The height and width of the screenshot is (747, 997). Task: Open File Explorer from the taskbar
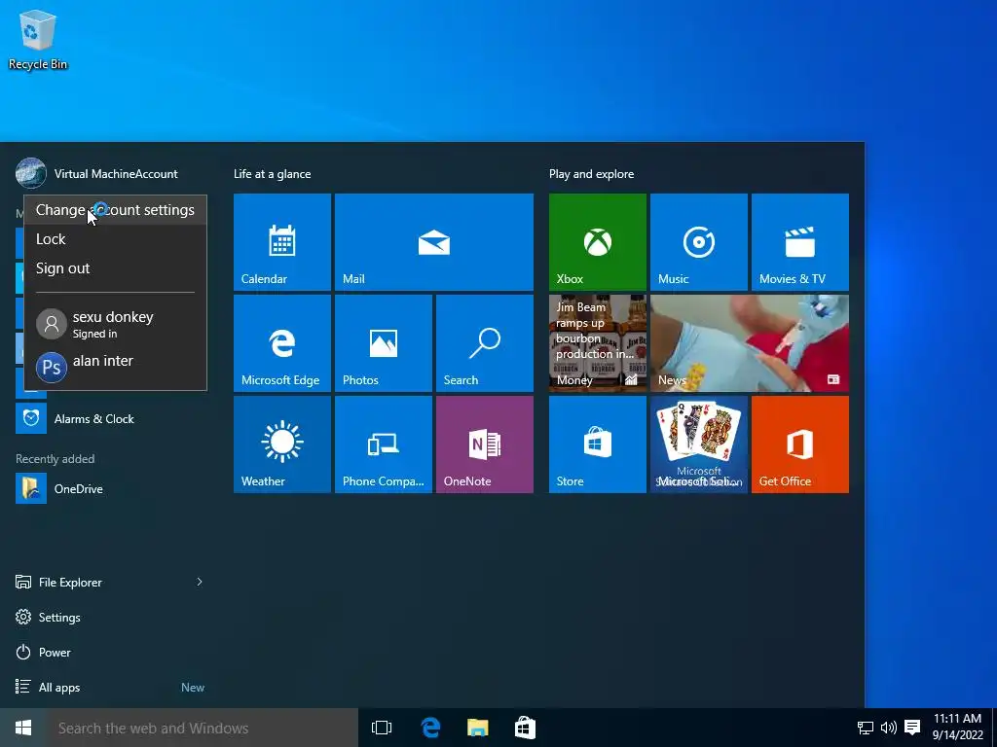click(x=477, y=728)
